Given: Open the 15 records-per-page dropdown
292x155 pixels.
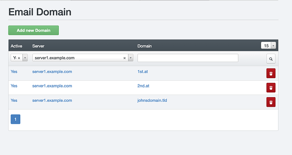Looking at the screenshot, I should point(268,46).
